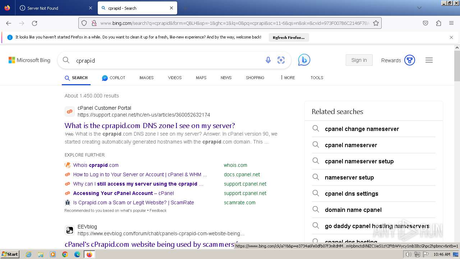The image size is (460, 259).
Task: Click the search magnifier icon in Bing box
Action: point(66,60)
